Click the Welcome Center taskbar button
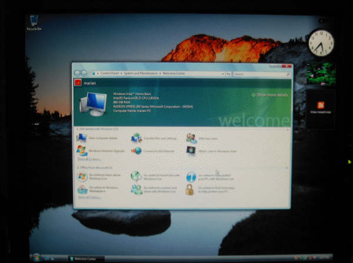This screenshot has width=353, height=263. [x=86, y=259]
